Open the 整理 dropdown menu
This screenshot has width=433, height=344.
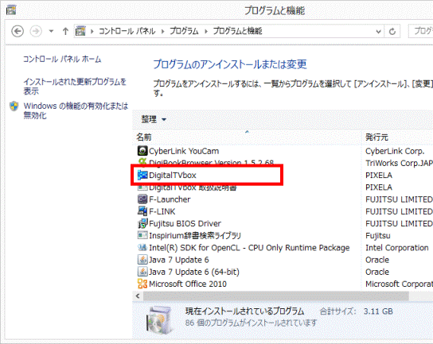point(154,119)
